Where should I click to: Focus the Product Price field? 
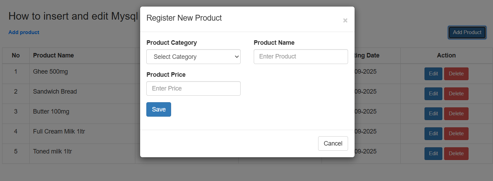click(193, 88)
